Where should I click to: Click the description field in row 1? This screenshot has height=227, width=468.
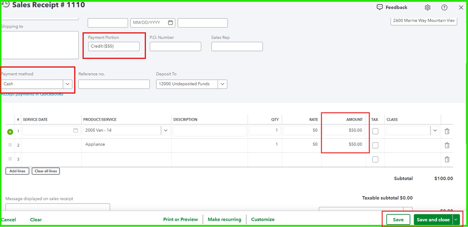click(x=210, y=130)
